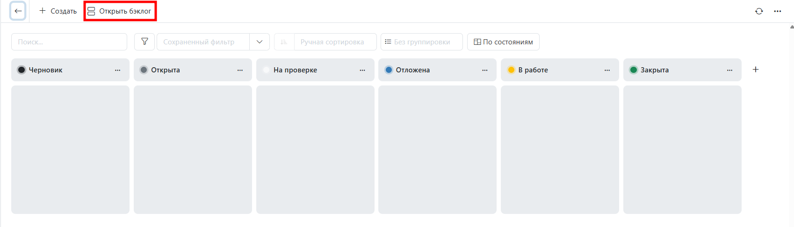Open the Без группировки grouping dropdown
This screenshot has height=227, width=794.
[x=422, y=42]
